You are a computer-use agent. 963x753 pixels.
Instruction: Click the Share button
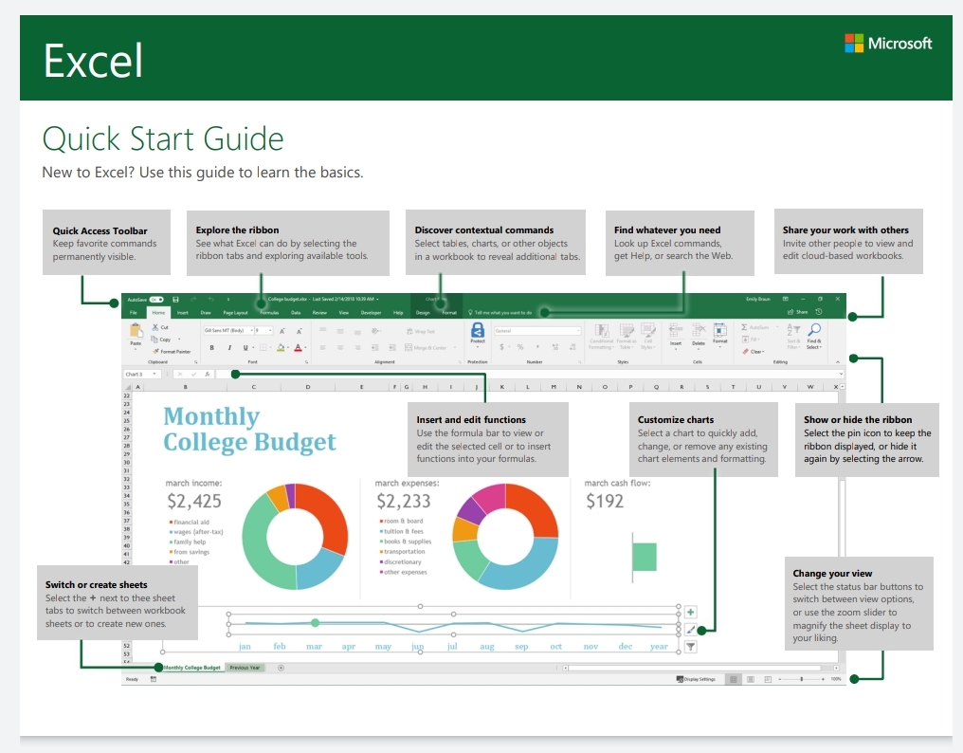pyautogui.click(x=799, y=312)
